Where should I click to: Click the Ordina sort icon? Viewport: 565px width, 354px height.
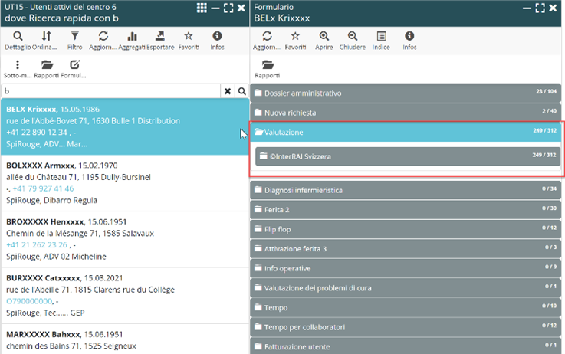pyautogui.click(x=47, y=36)
